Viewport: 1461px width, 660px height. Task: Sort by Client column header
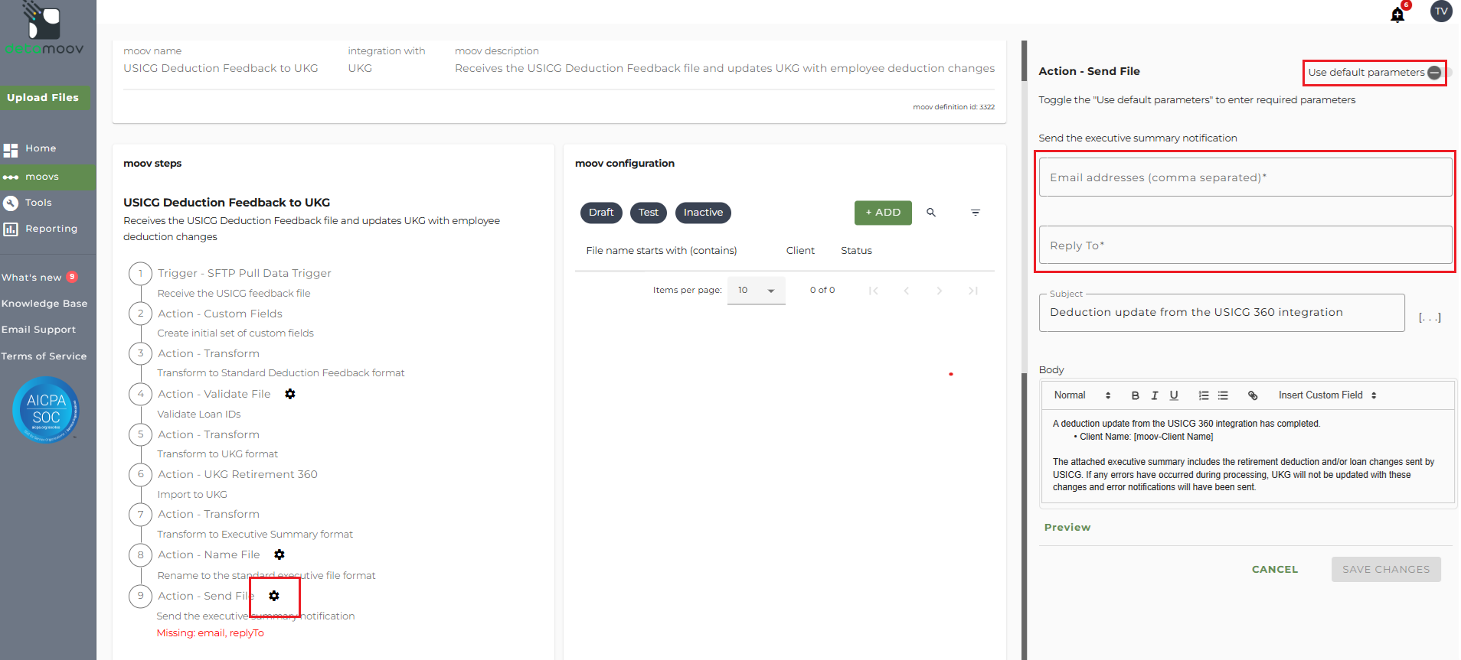coord(800,251)
